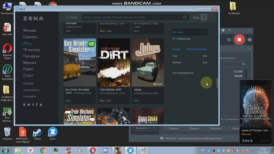Stop Bandicam recording with red button

[239, 40]
